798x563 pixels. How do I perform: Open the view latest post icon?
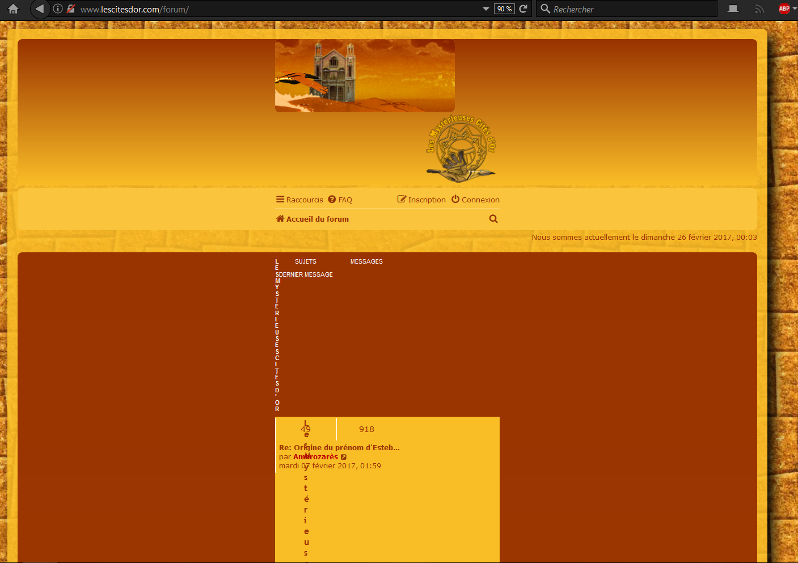[344, 457]
